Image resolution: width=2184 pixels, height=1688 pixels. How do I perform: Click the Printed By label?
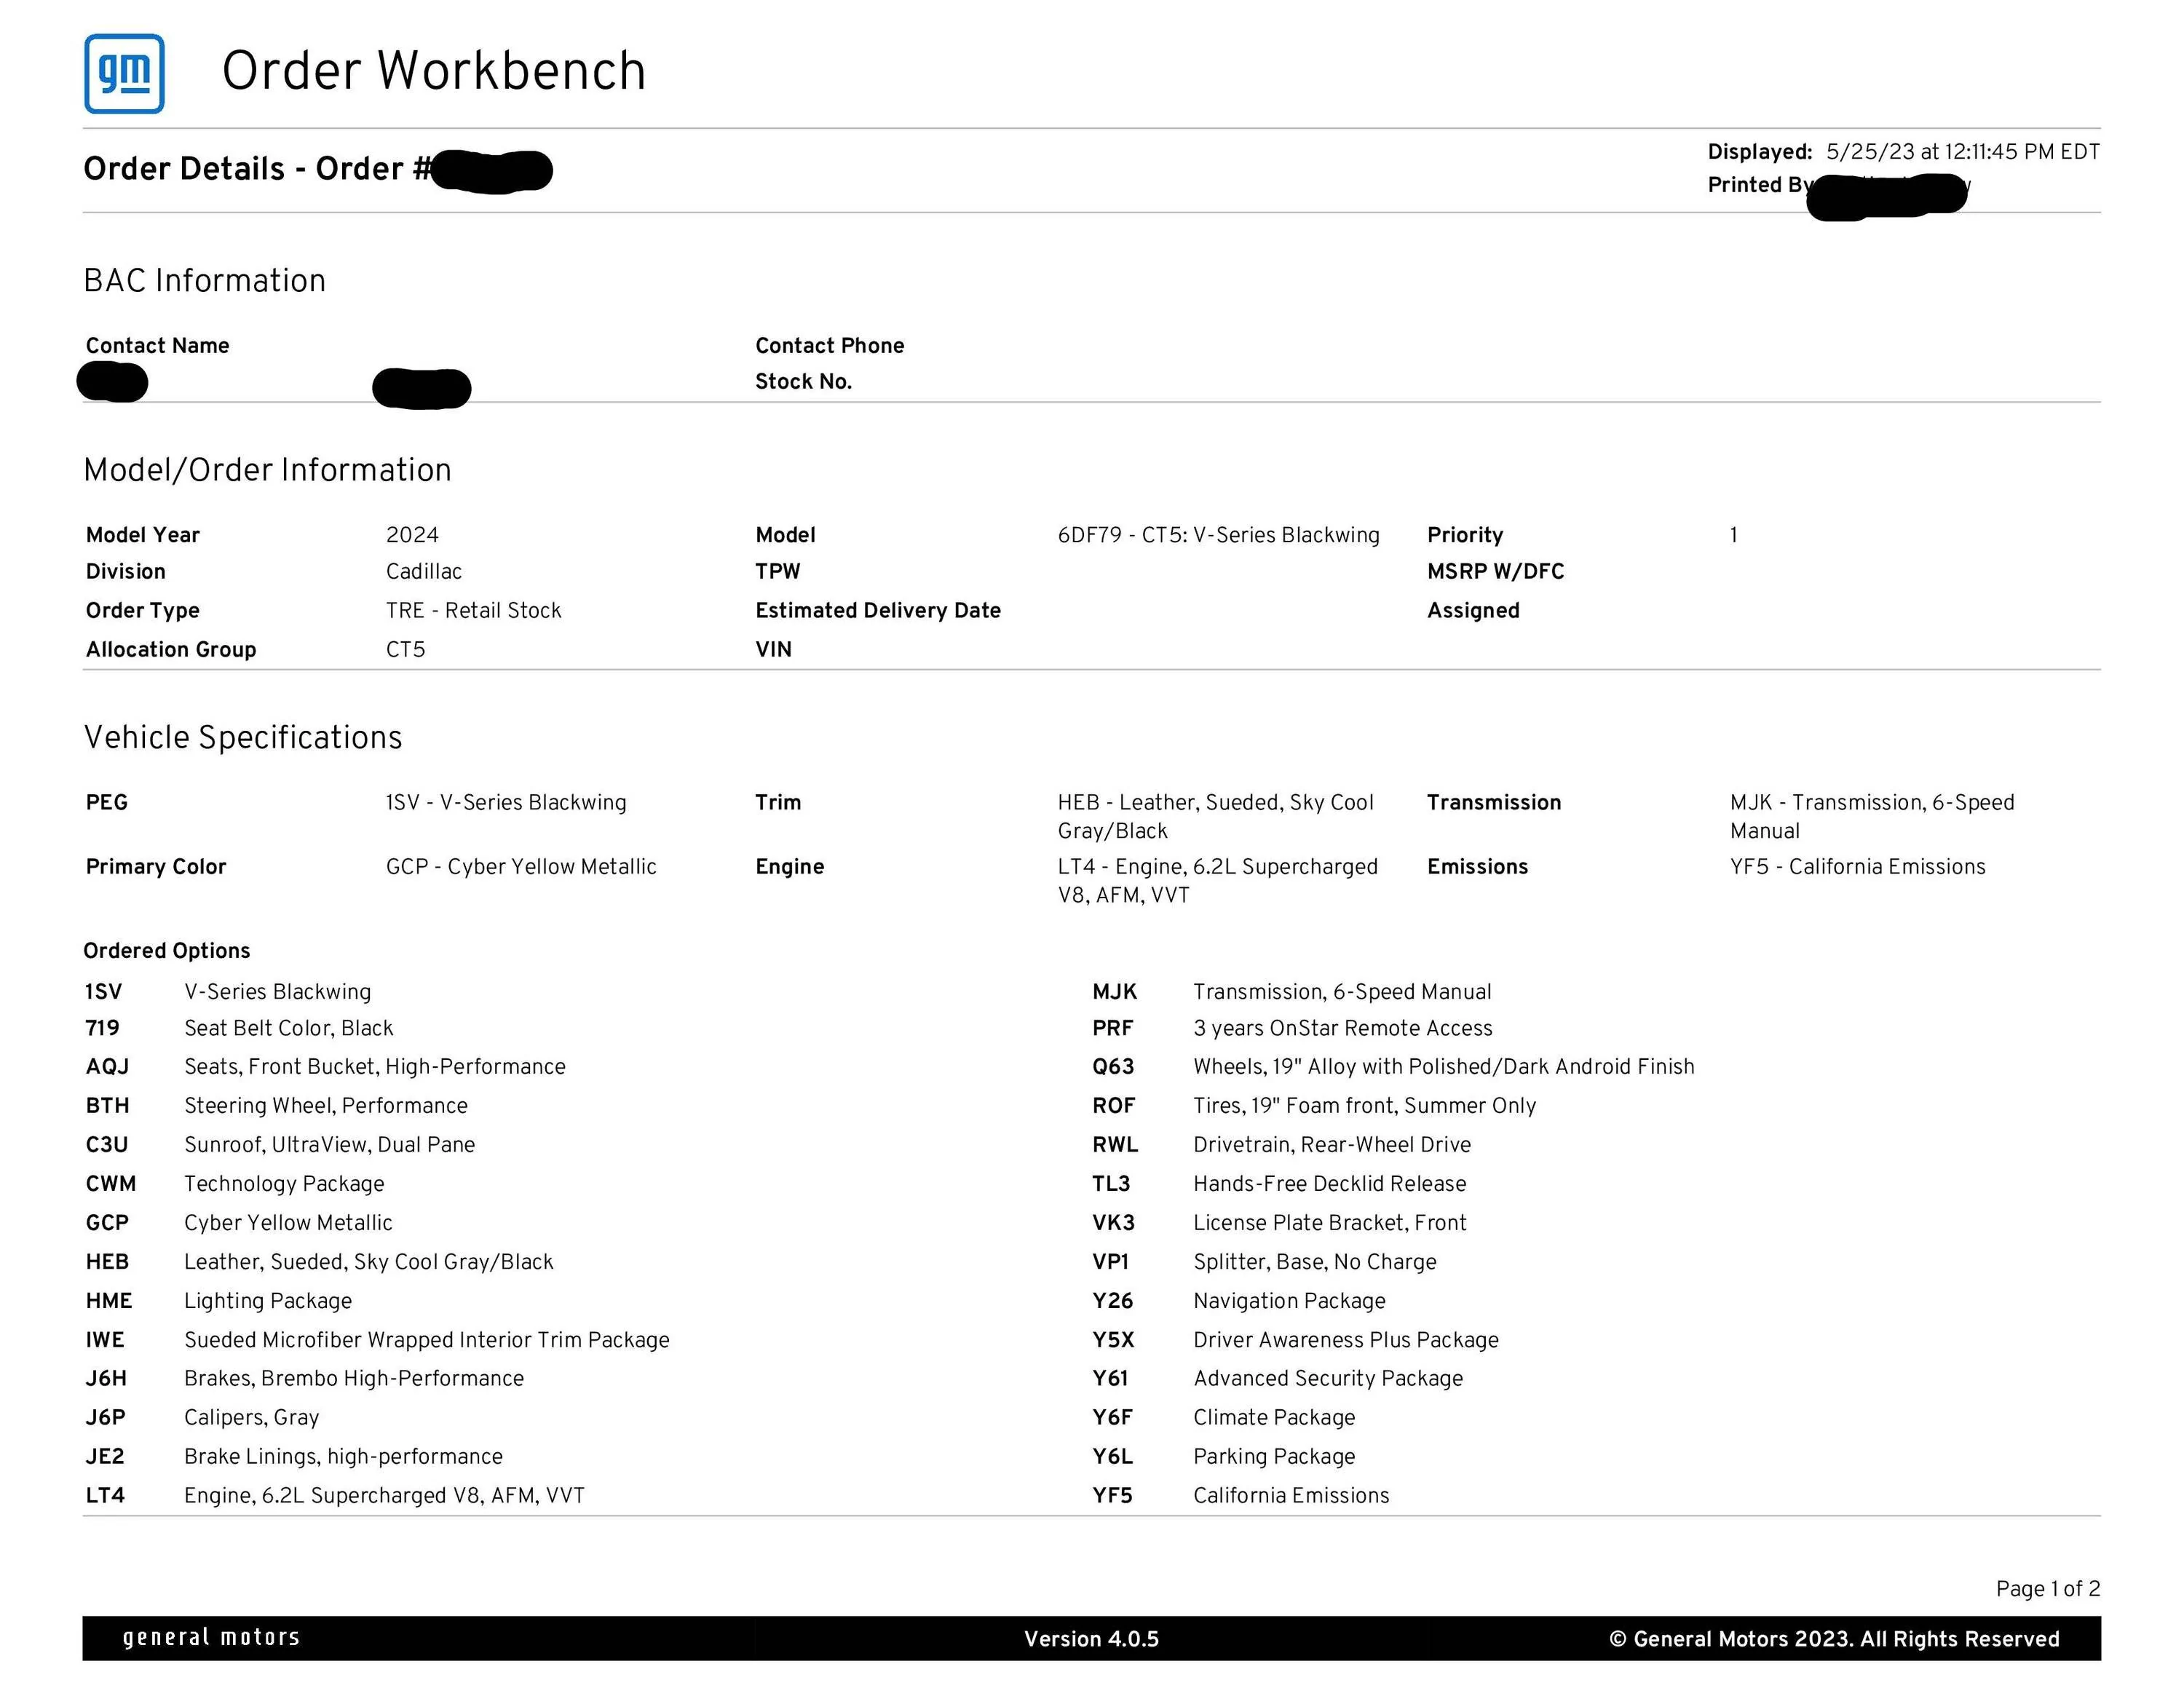click(x=1759, y=185)
